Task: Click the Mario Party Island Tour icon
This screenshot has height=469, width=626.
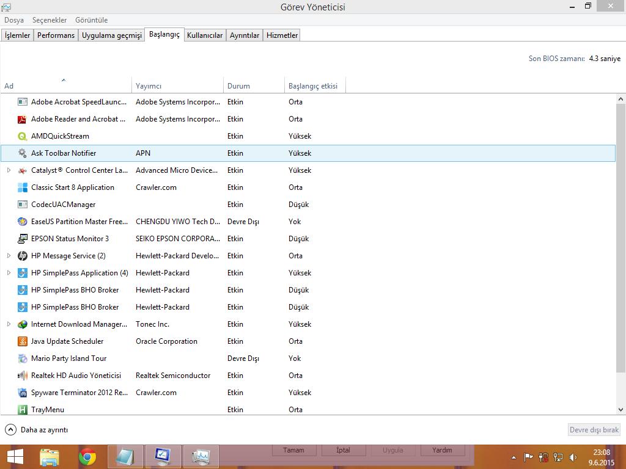Action: [23, 358]
